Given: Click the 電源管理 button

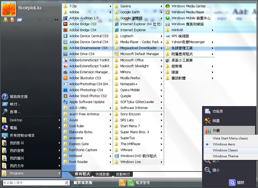Looking at the screenshot, I should point(142,182).
